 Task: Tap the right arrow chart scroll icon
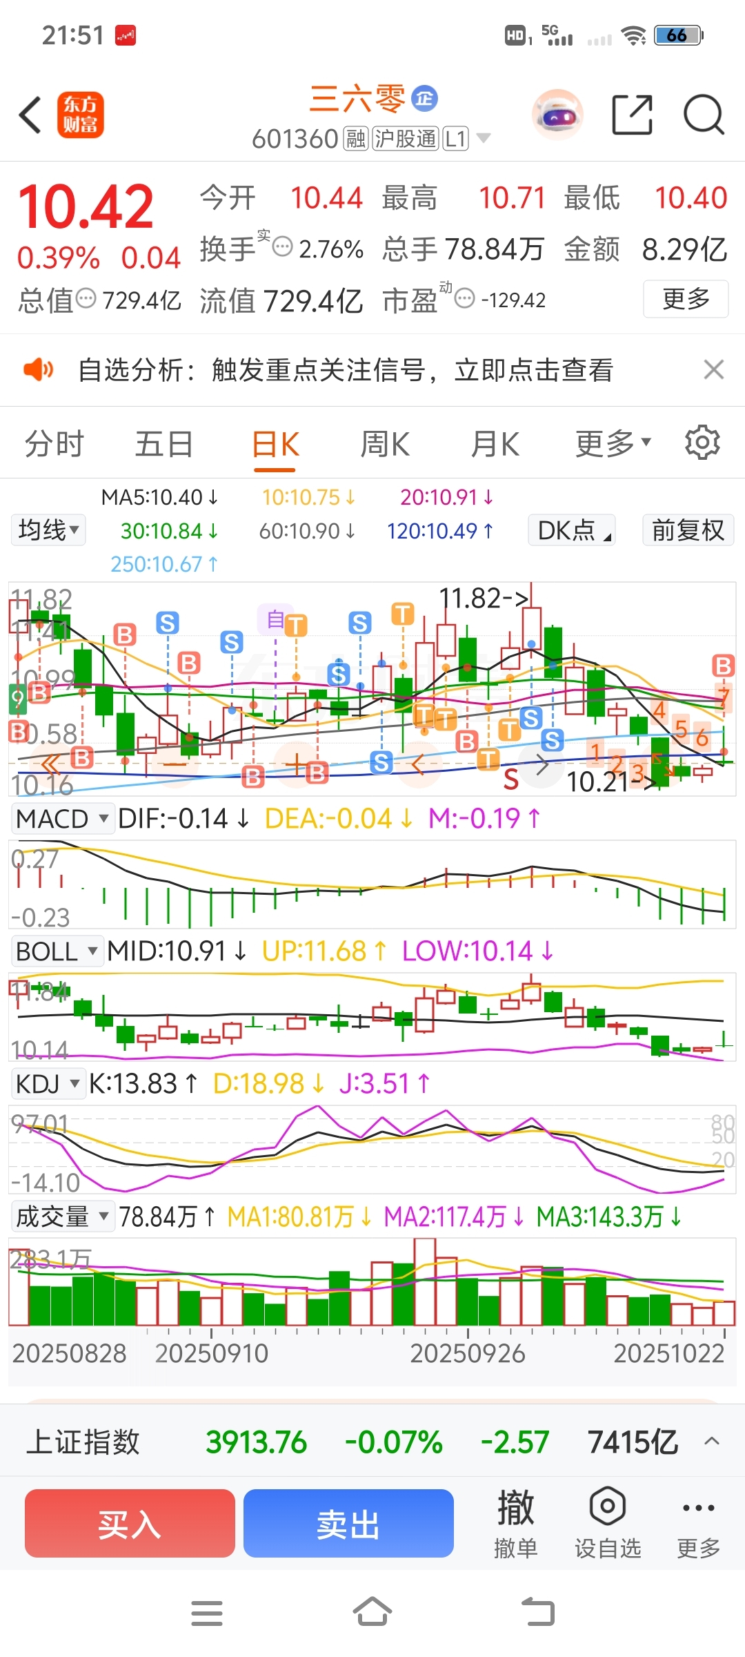(542, 764)
